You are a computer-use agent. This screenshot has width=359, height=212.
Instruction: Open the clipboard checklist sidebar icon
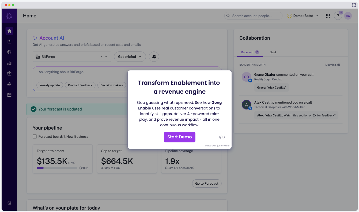(x=9, y=41)
